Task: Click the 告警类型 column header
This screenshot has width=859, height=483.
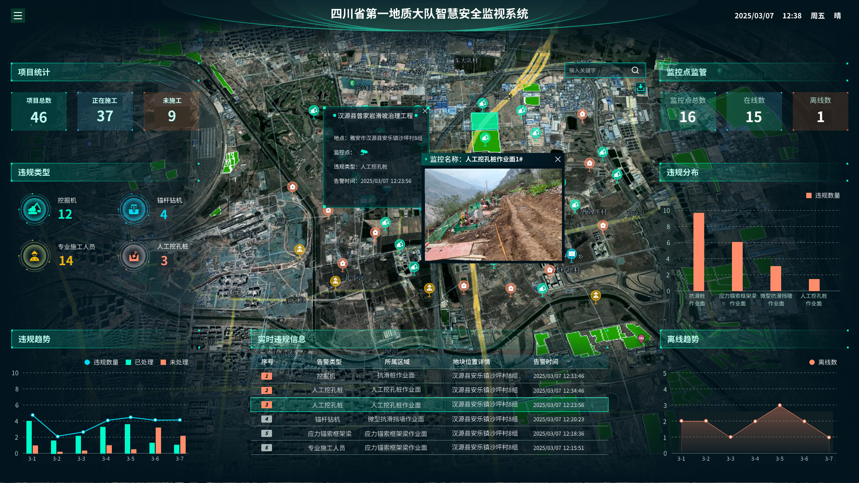Action: coord(329,362)
